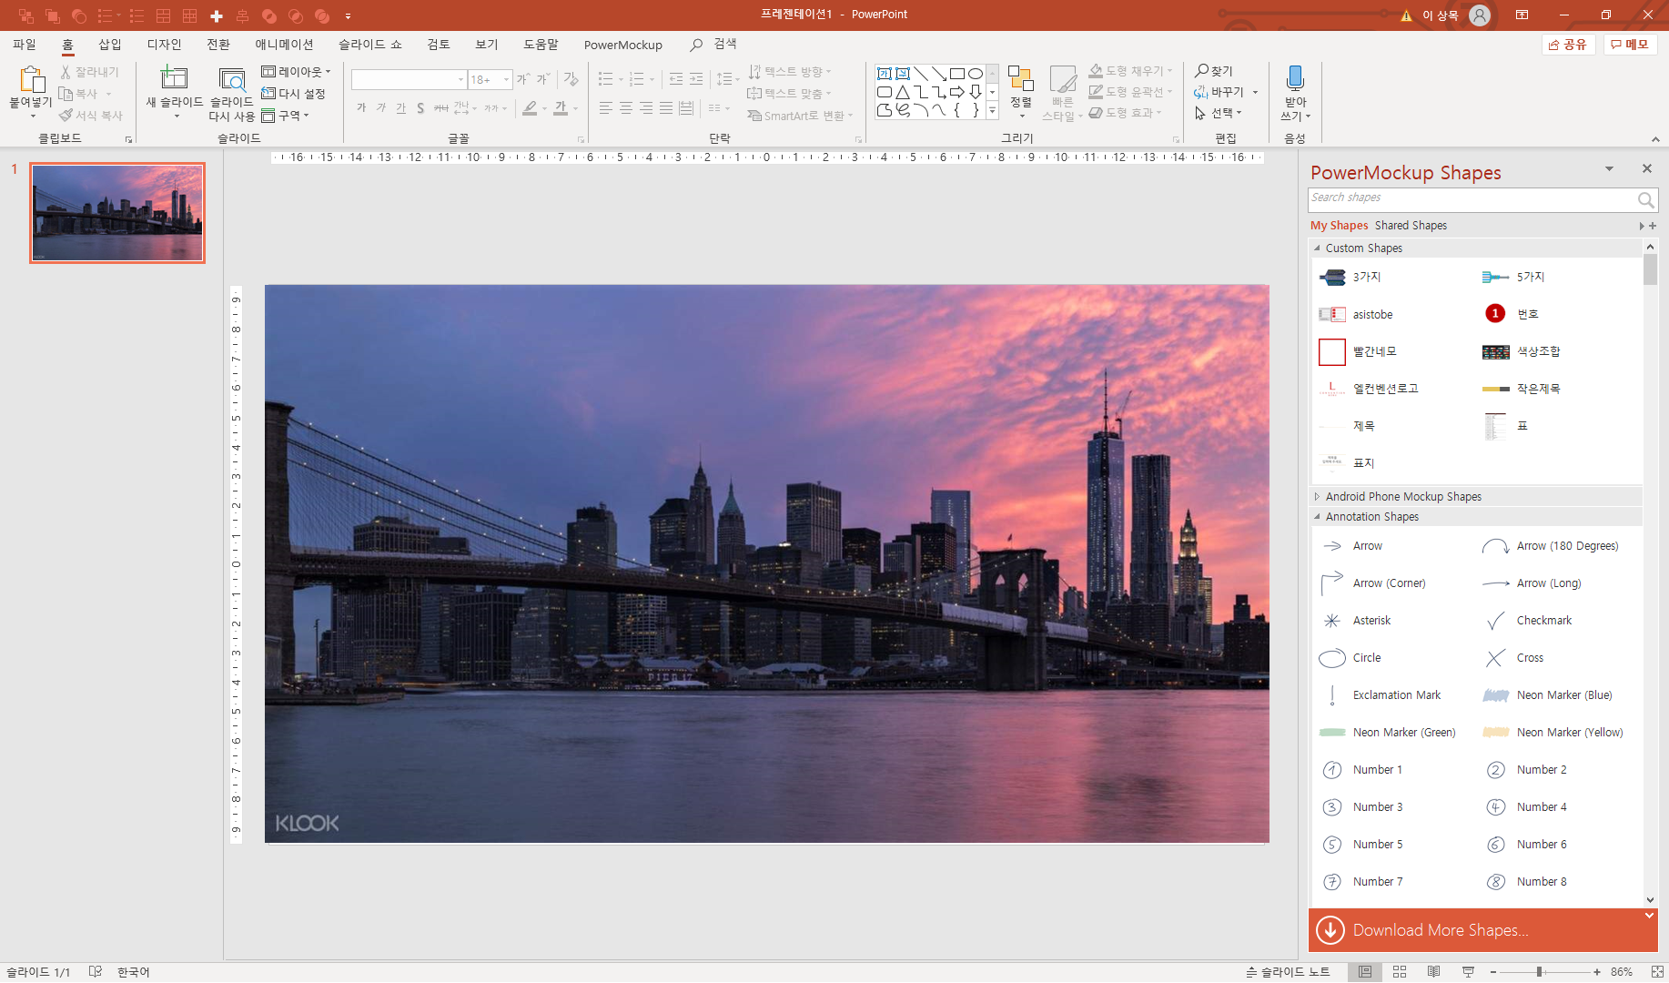Open PowerMockup Shapes pane options arrow
The height and width of the screenshot is (983, 1669).
point(1609,169)
